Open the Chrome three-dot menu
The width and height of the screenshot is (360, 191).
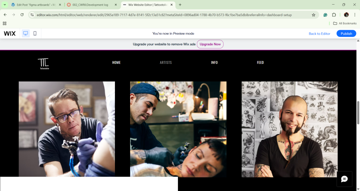[x=354, y=15]
